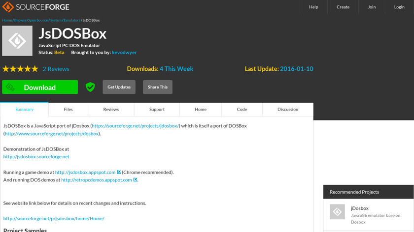View the 2 Reviews link

(x=56, y=69)
